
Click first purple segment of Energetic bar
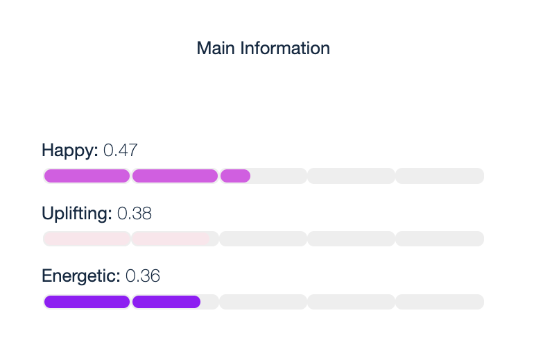[87, 302]
